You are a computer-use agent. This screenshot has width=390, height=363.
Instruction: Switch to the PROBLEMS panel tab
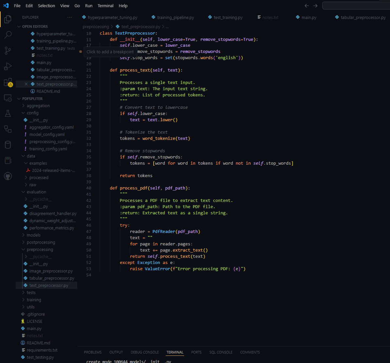(x=93, y=352)
